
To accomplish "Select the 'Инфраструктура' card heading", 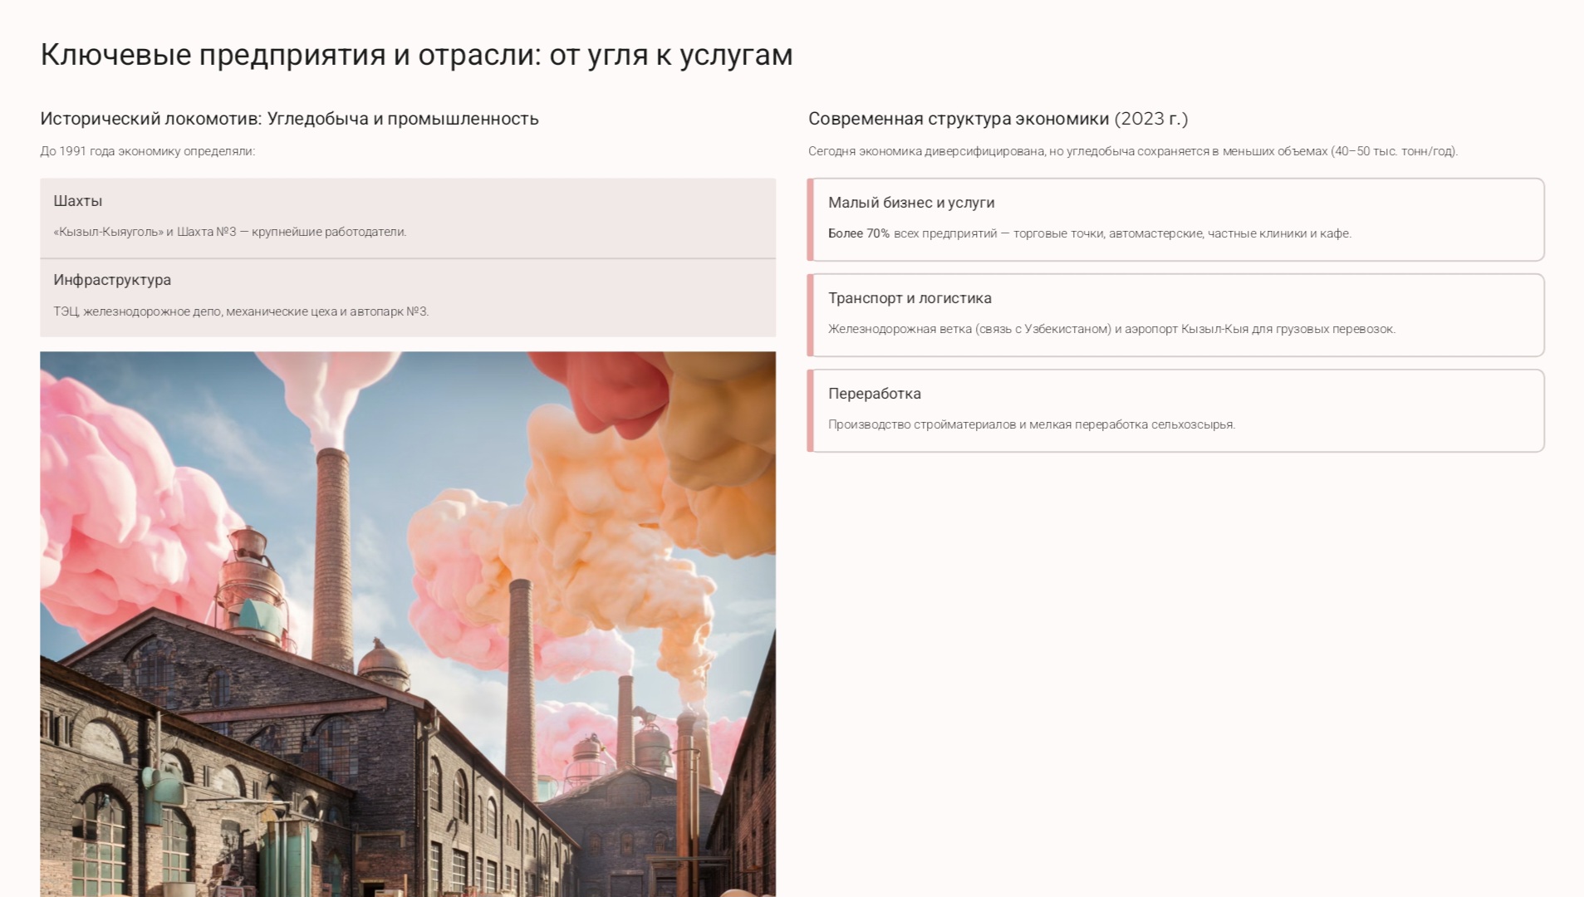I will [x=112, y=280].
